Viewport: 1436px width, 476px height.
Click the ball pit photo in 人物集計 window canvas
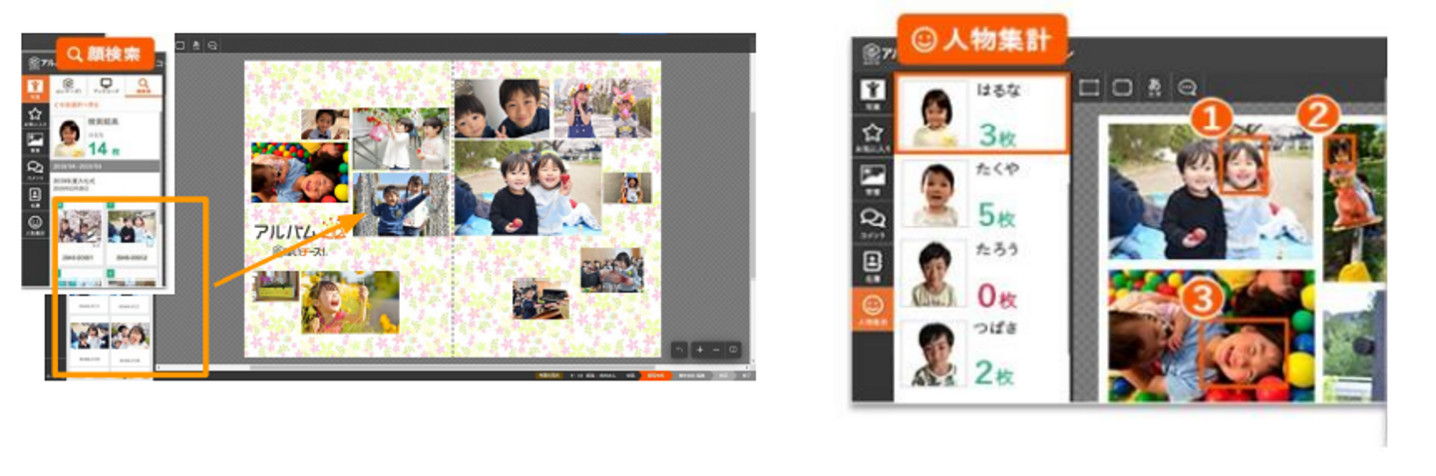[x=1211, y=336]
